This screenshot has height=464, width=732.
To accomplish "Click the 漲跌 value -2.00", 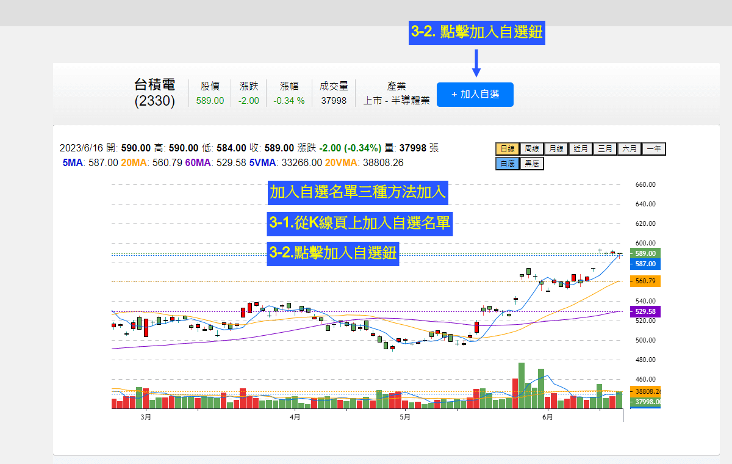I will [249, 101].
